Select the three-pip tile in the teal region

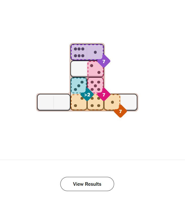tap(79, 86)
